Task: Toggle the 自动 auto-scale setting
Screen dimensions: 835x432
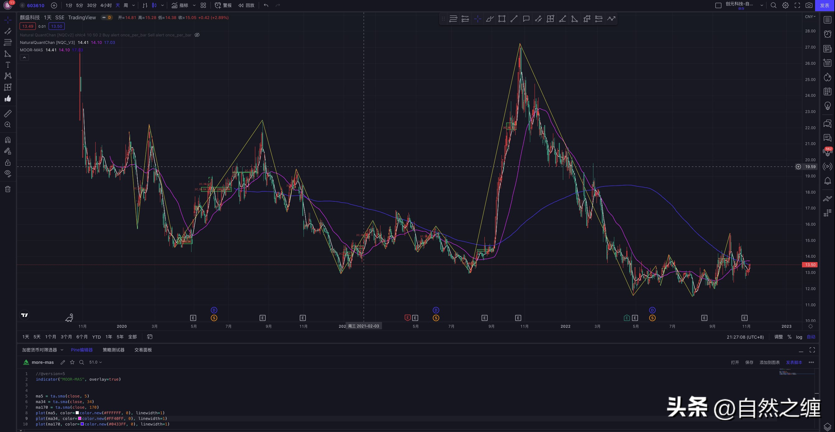Action: 811,337
